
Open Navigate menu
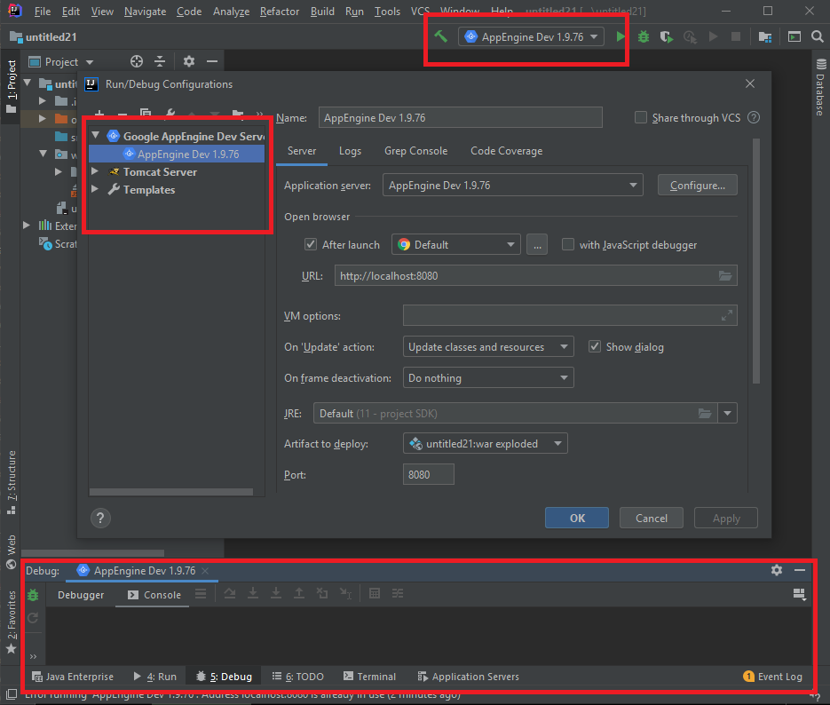(145, 12)
